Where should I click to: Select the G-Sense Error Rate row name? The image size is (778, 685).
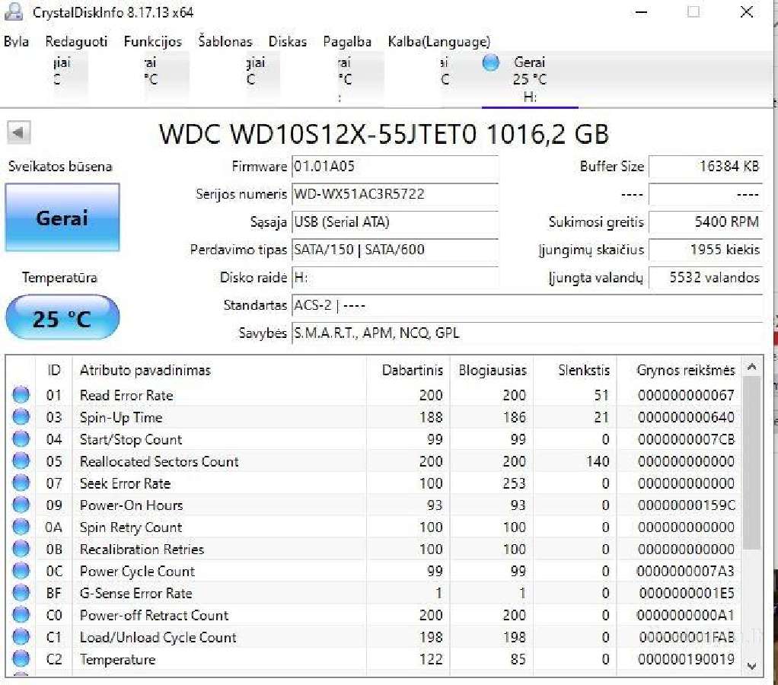click(136, 593)
